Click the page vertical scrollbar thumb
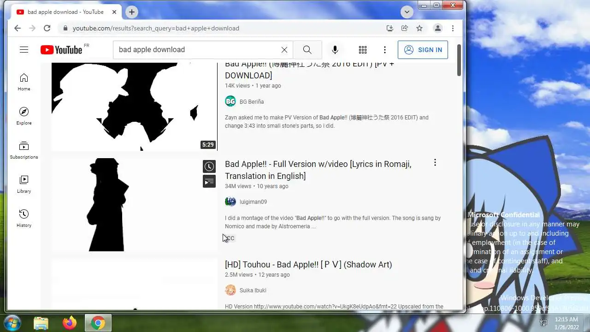Viewport: 590px width, 332px height. click(459, 60)
